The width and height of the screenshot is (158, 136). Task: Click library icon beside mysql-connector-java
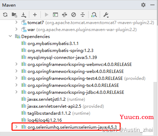(x=24, y=57)
